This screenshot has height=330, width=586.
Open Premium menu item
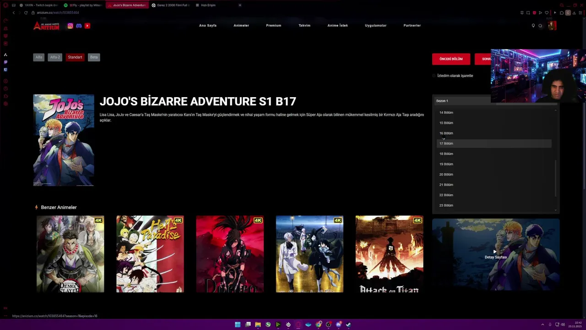click(274, 26)
